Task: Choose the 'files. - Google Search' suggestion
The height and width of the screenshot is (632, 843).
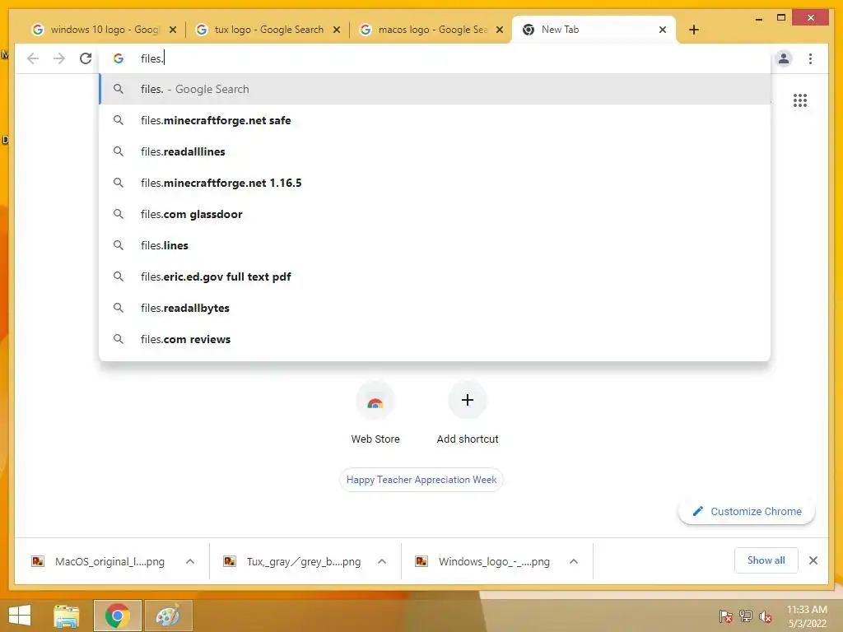Action: [435, 89]
